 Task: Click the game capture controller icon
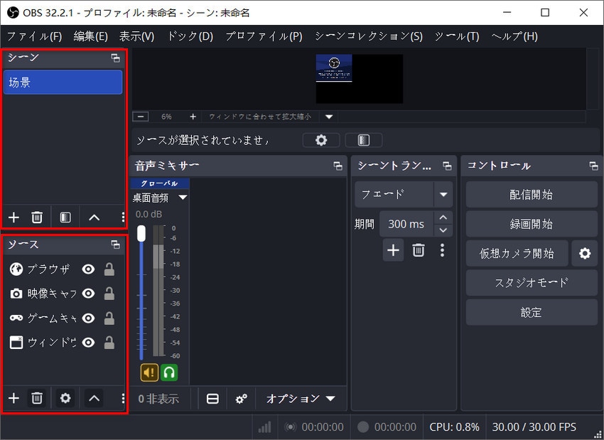pyautogui.click(x=16, y=318)
